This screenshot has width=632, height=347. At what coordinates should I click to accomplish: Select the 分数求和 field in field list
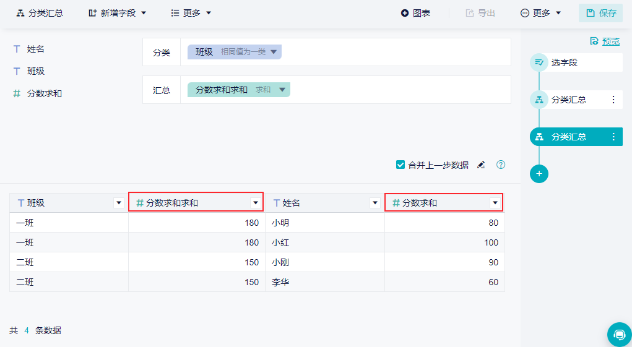[x=38, y=93]
